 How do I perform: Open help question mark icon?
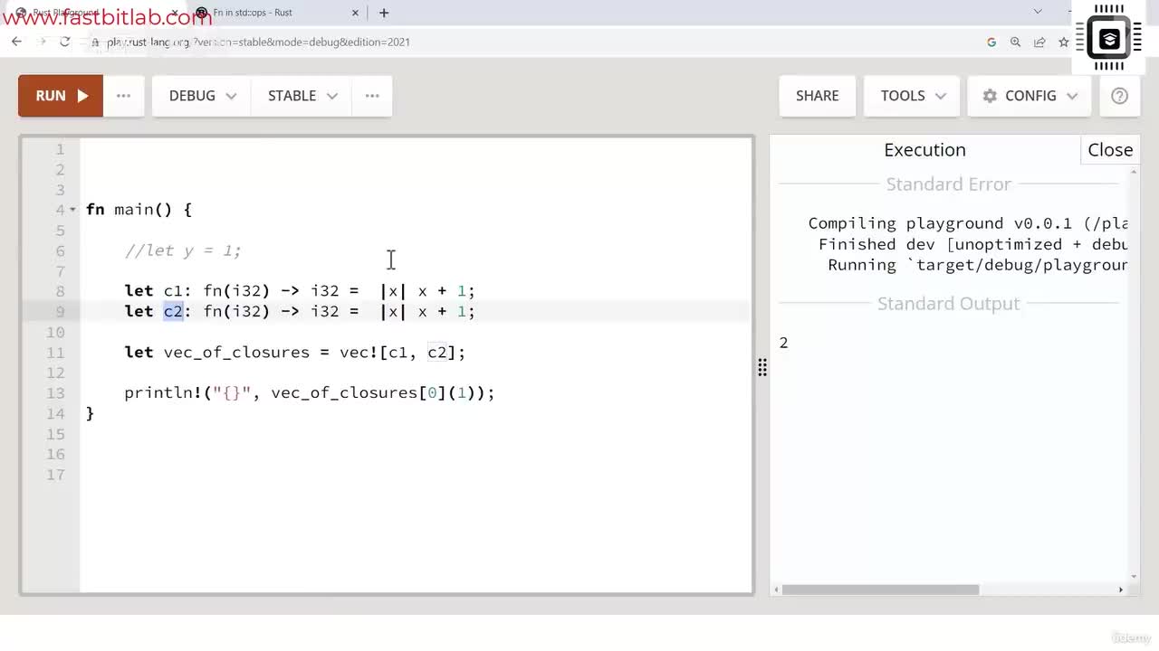click(1119, 96)
